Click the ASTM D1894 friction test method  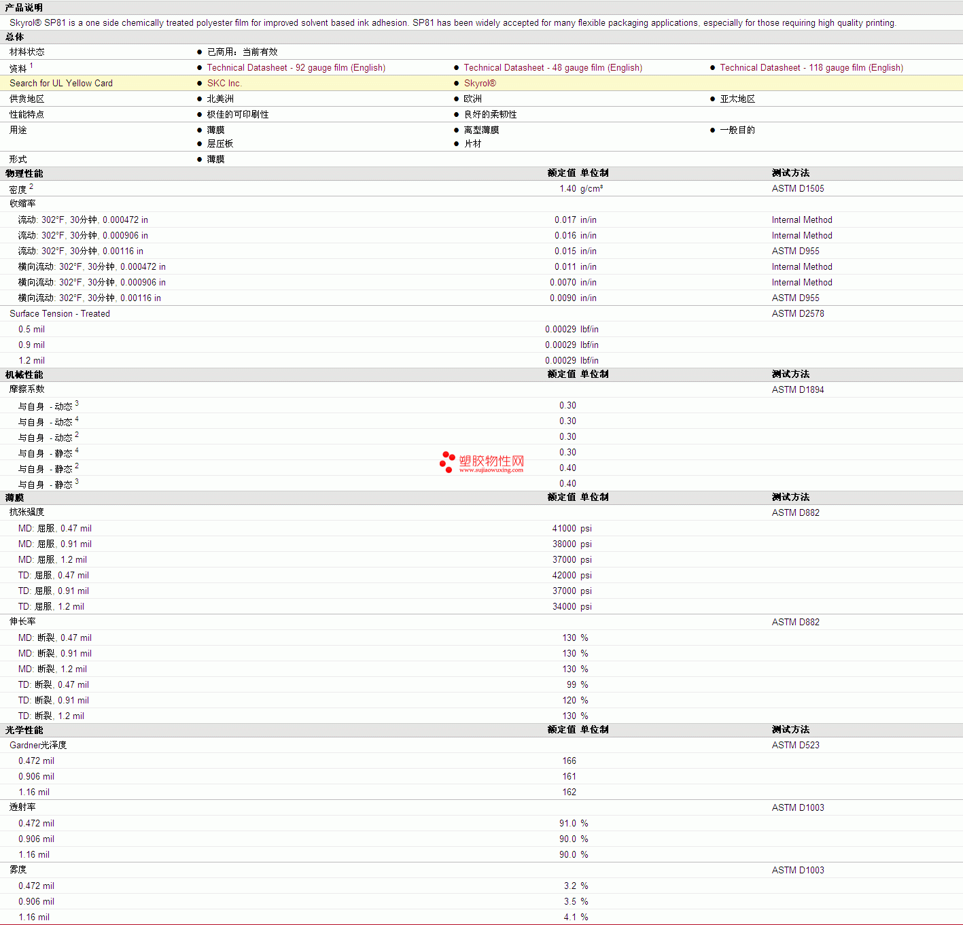(x=798, y=389)
